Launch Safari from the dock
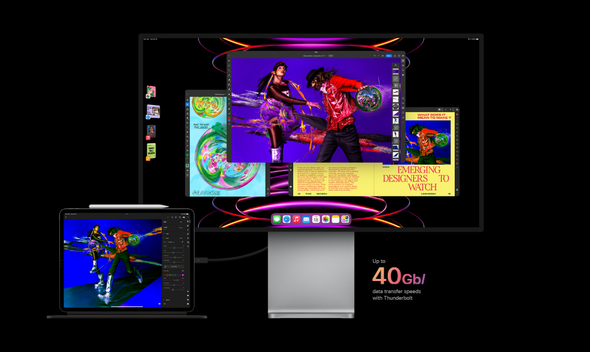Screen dimensions: 590x352 point(286,219)
